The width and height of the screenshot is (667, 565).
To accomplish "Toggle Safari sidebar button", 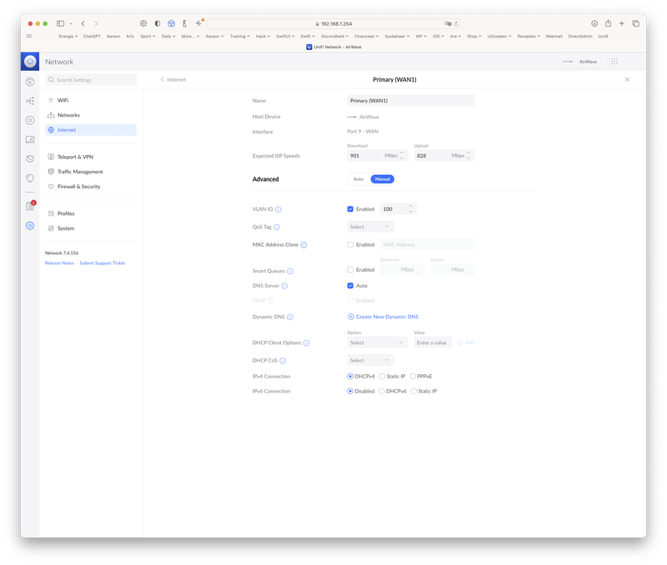I will pyautogui.click(x=60, y=23).
